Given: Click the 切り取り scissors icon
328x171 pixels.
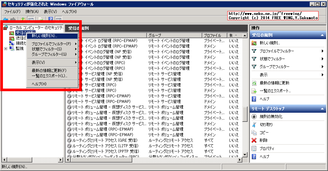Looking at the screenshot, I should pos(254,124).
